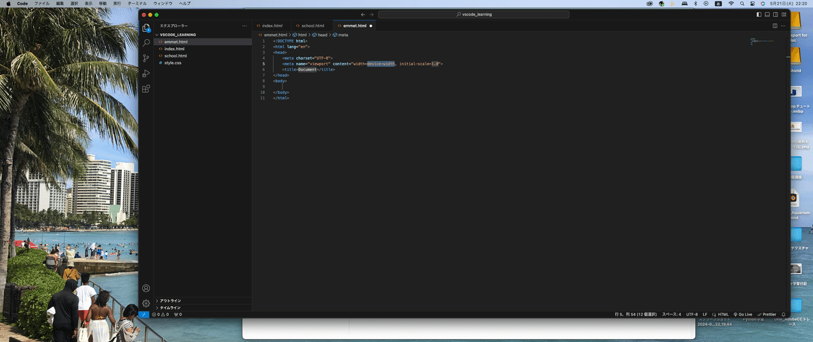Click line number 9 in the gutter
The height and width of the screenshot is (342, 813).
pos(264,87)
